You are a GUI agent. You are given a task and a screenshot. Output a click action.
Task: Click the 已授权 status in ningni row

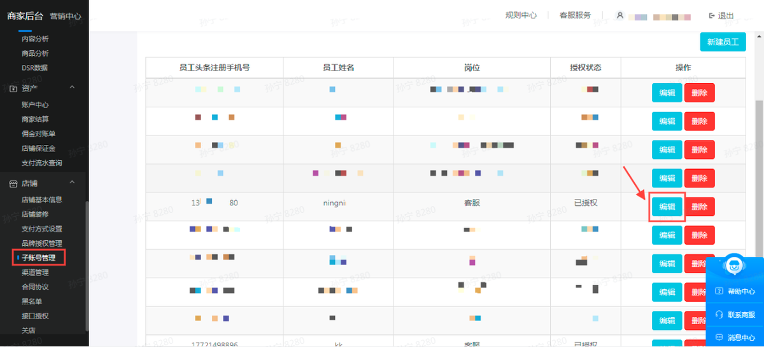click(x=586, y=203)
